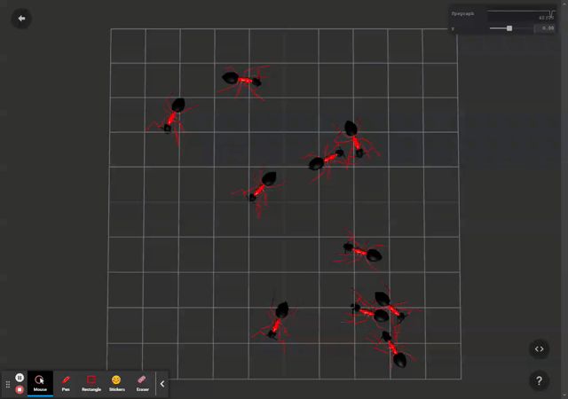568x399 pixels.
Task: Click the lone ant at middle right
Action: (x=362, y=252)
